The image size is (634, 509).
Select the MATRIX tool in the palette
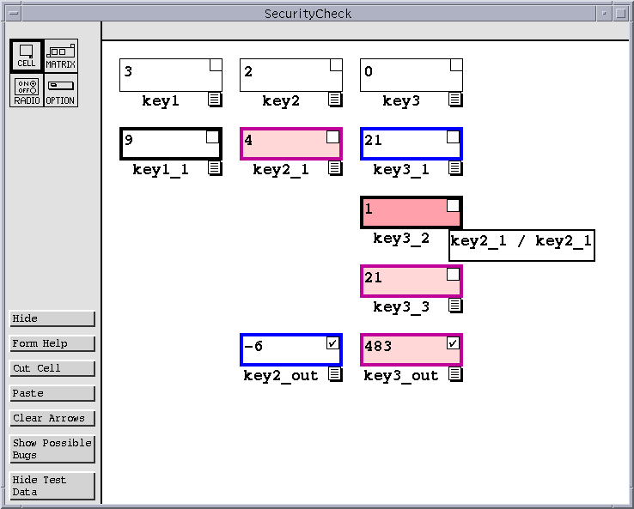point(60,56)
